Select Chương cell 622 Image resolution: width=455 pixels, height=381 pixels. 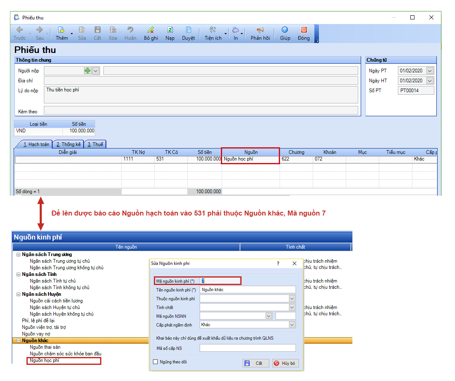pos(296,159)
